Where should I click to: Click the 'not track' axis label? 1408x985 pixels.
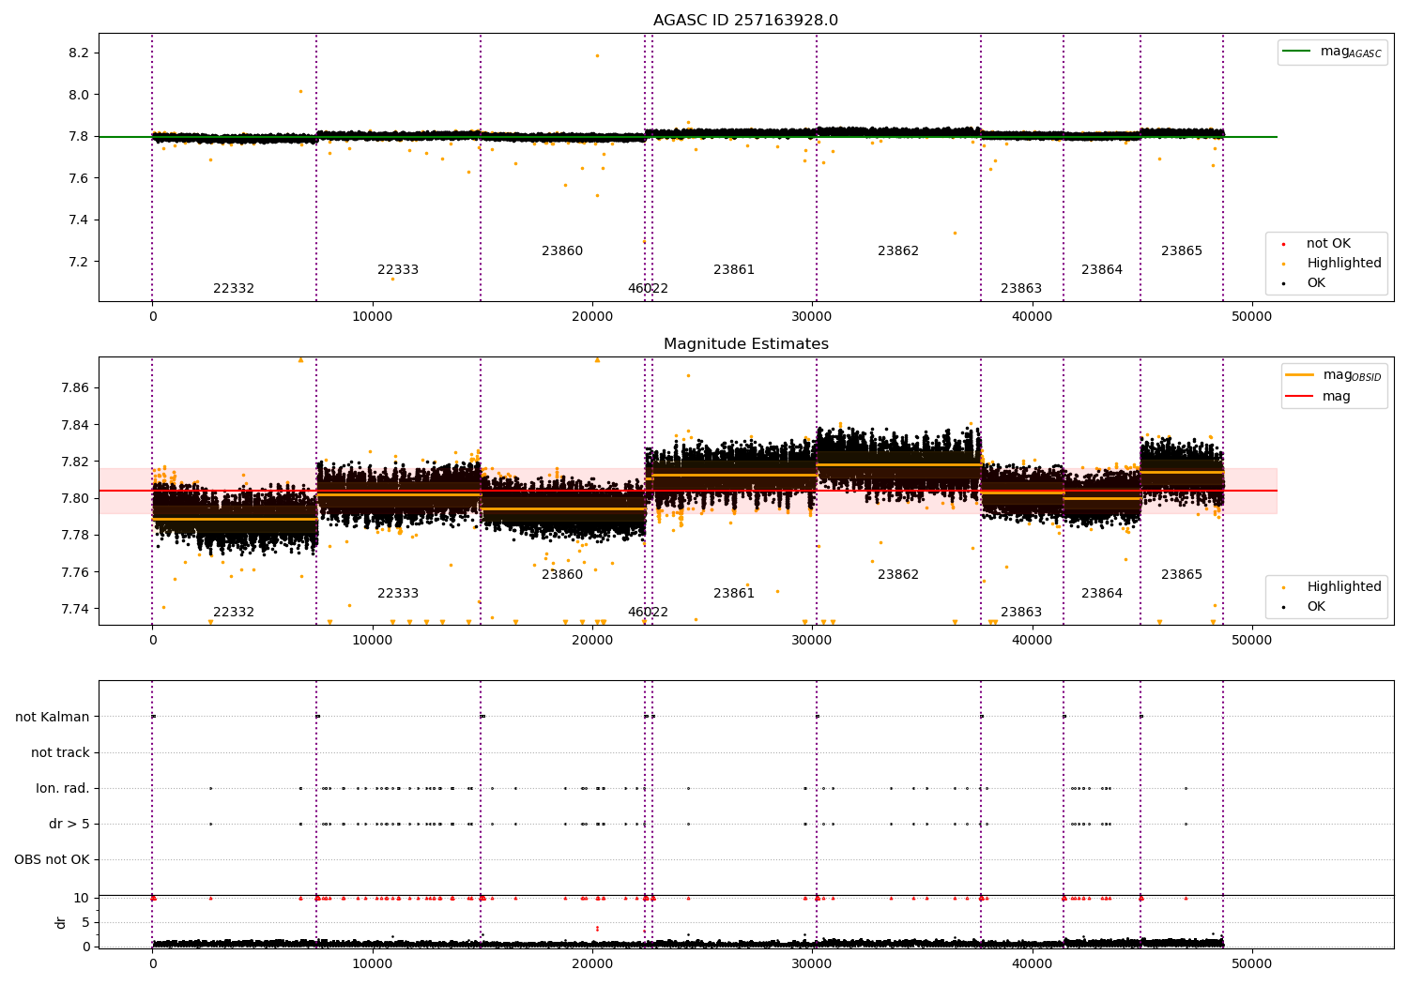tap(60, 752)
